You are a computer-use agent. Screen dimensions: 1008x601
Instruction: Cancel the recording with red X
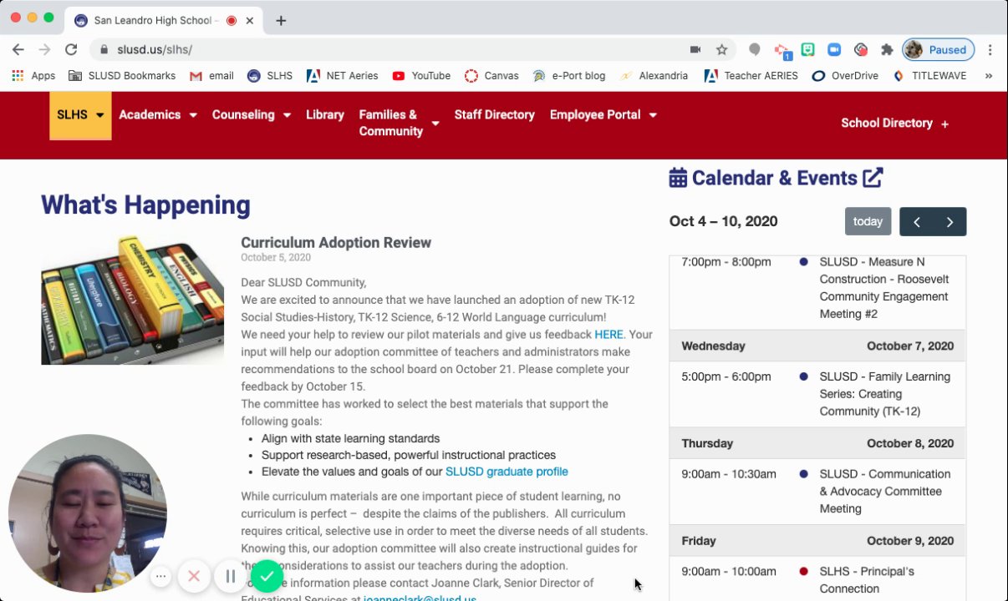point(194,576)
